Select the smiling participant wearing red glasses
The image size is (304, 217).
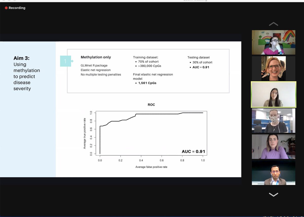pos(274,68)
